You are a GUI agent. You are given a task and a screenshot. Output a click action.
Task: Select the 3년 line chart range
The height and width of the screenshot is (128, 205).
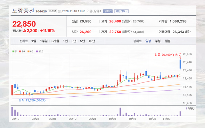74,41
